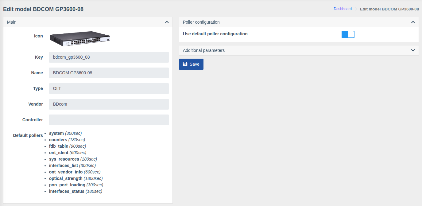Click the Main panel header title
Viewport: 422px width, 206px height.
pyautogui.click(x=12, y=22)
